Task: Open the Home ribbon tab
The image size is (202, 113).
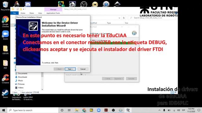Action: [23, 13]
